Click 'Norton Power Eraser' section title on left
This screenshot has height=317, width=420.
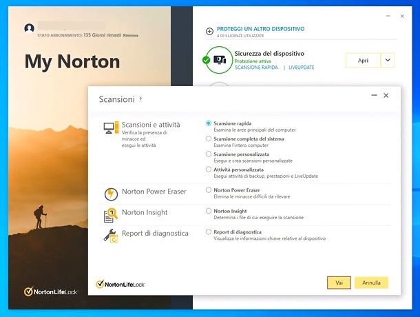154,192
